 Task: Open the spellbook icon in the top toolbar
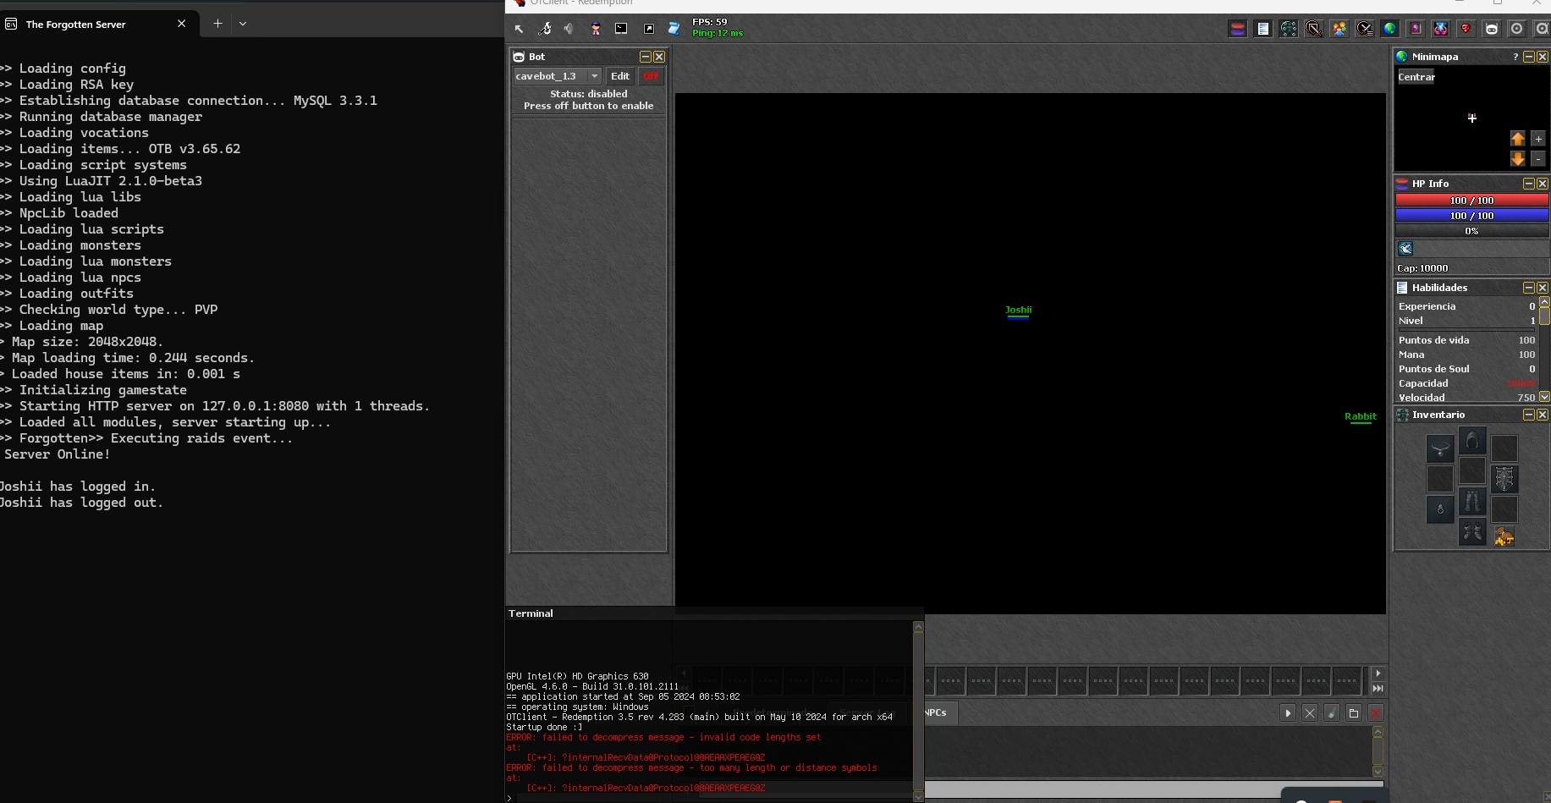click(x=1415, y=28)
